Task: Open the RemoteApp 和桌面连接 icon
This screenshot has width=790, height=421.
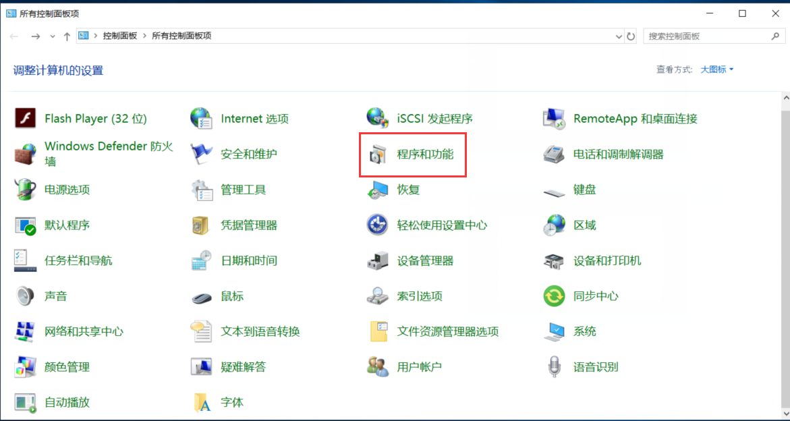Action: coord(554,119)
